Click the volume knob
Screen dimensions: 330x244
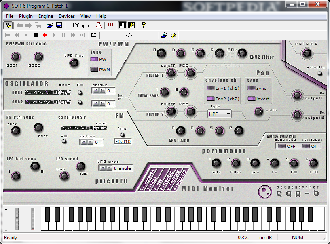coord(307,53)
